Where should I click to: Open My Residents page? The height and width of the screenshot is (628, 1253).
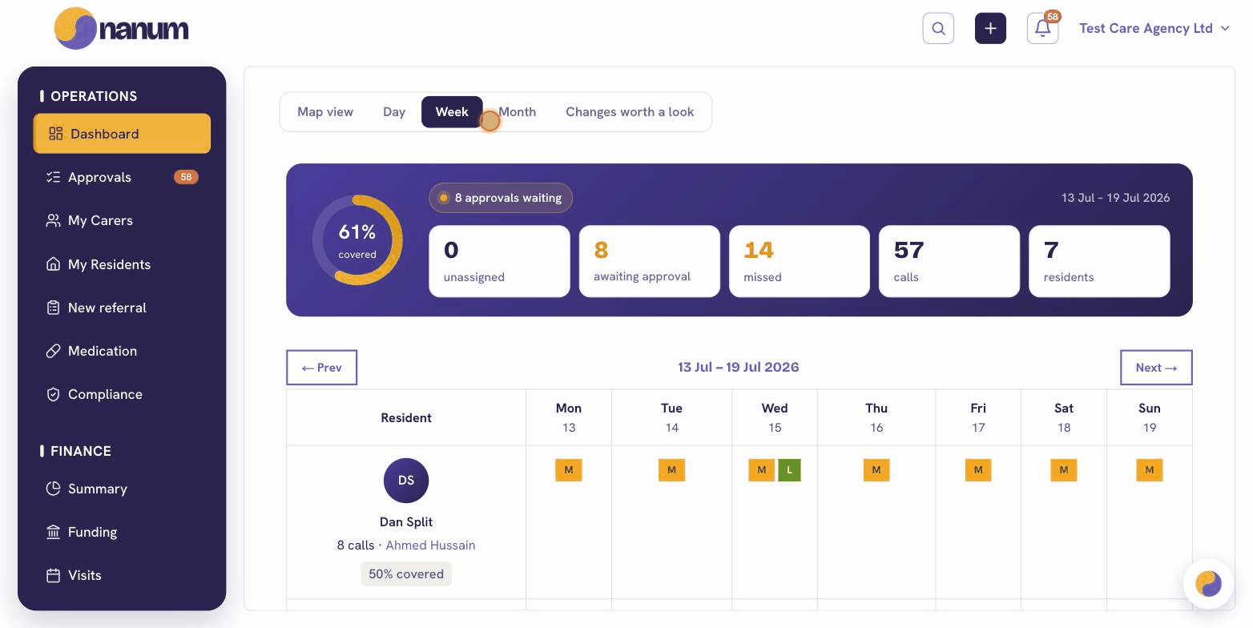[122, 264]
